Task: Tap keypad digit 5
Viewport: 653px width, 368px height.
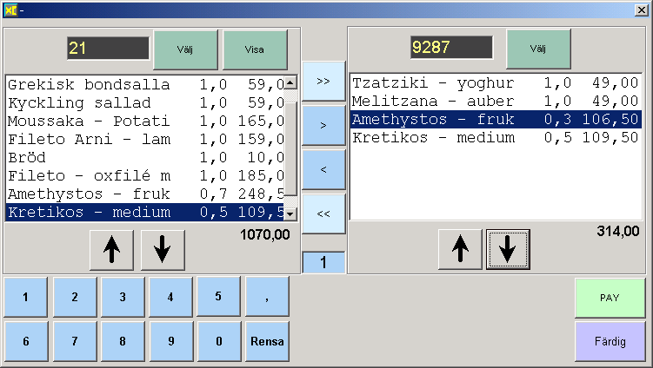Action: pyautogui.click(x=218, y=297)
